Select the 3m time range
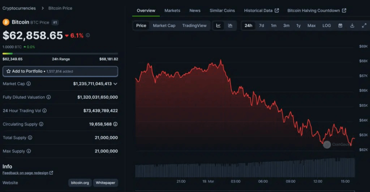This screenshot has width=370, height=192. (x=286, y=25)
